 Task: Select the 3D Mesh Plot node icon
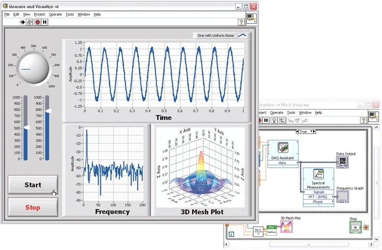[286, 227]
